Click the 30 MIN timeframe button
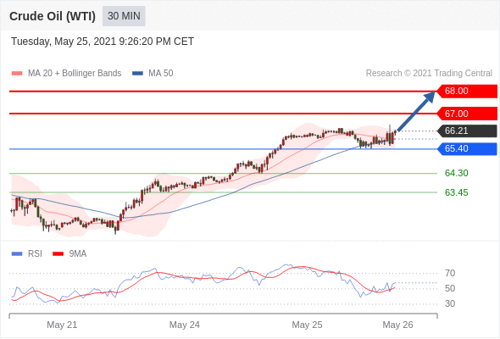This screenshot has width=500, height=339. pyautogui.click(x=124, y=16)
